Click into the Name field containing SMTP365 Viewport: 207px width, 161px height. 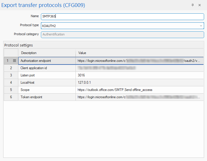tap(122, 17)
